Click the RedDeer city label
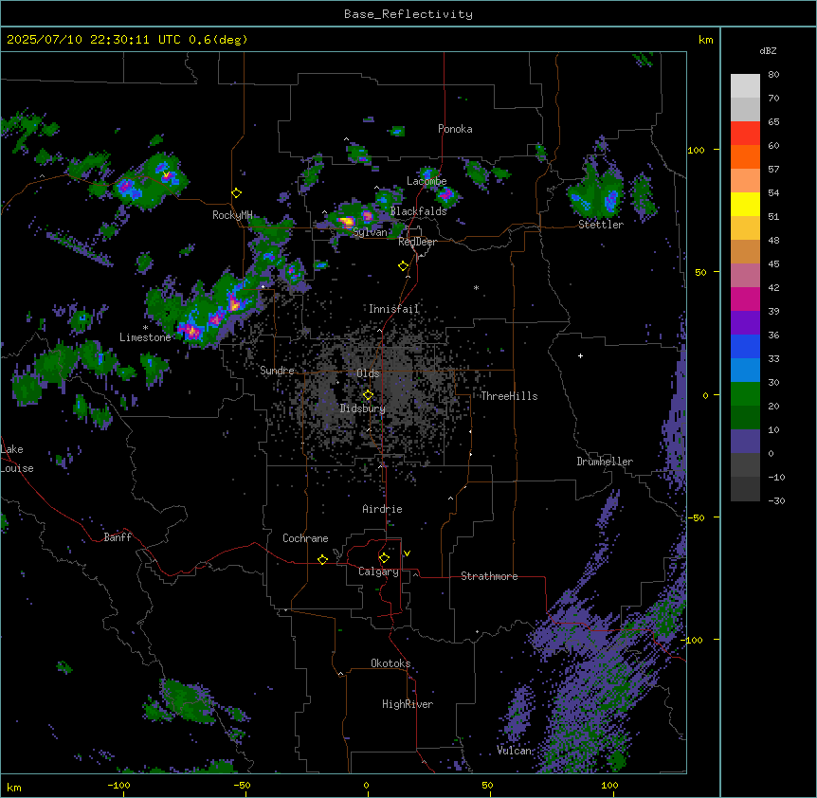Viewport: 817px width, 798px height. point(417,242)
